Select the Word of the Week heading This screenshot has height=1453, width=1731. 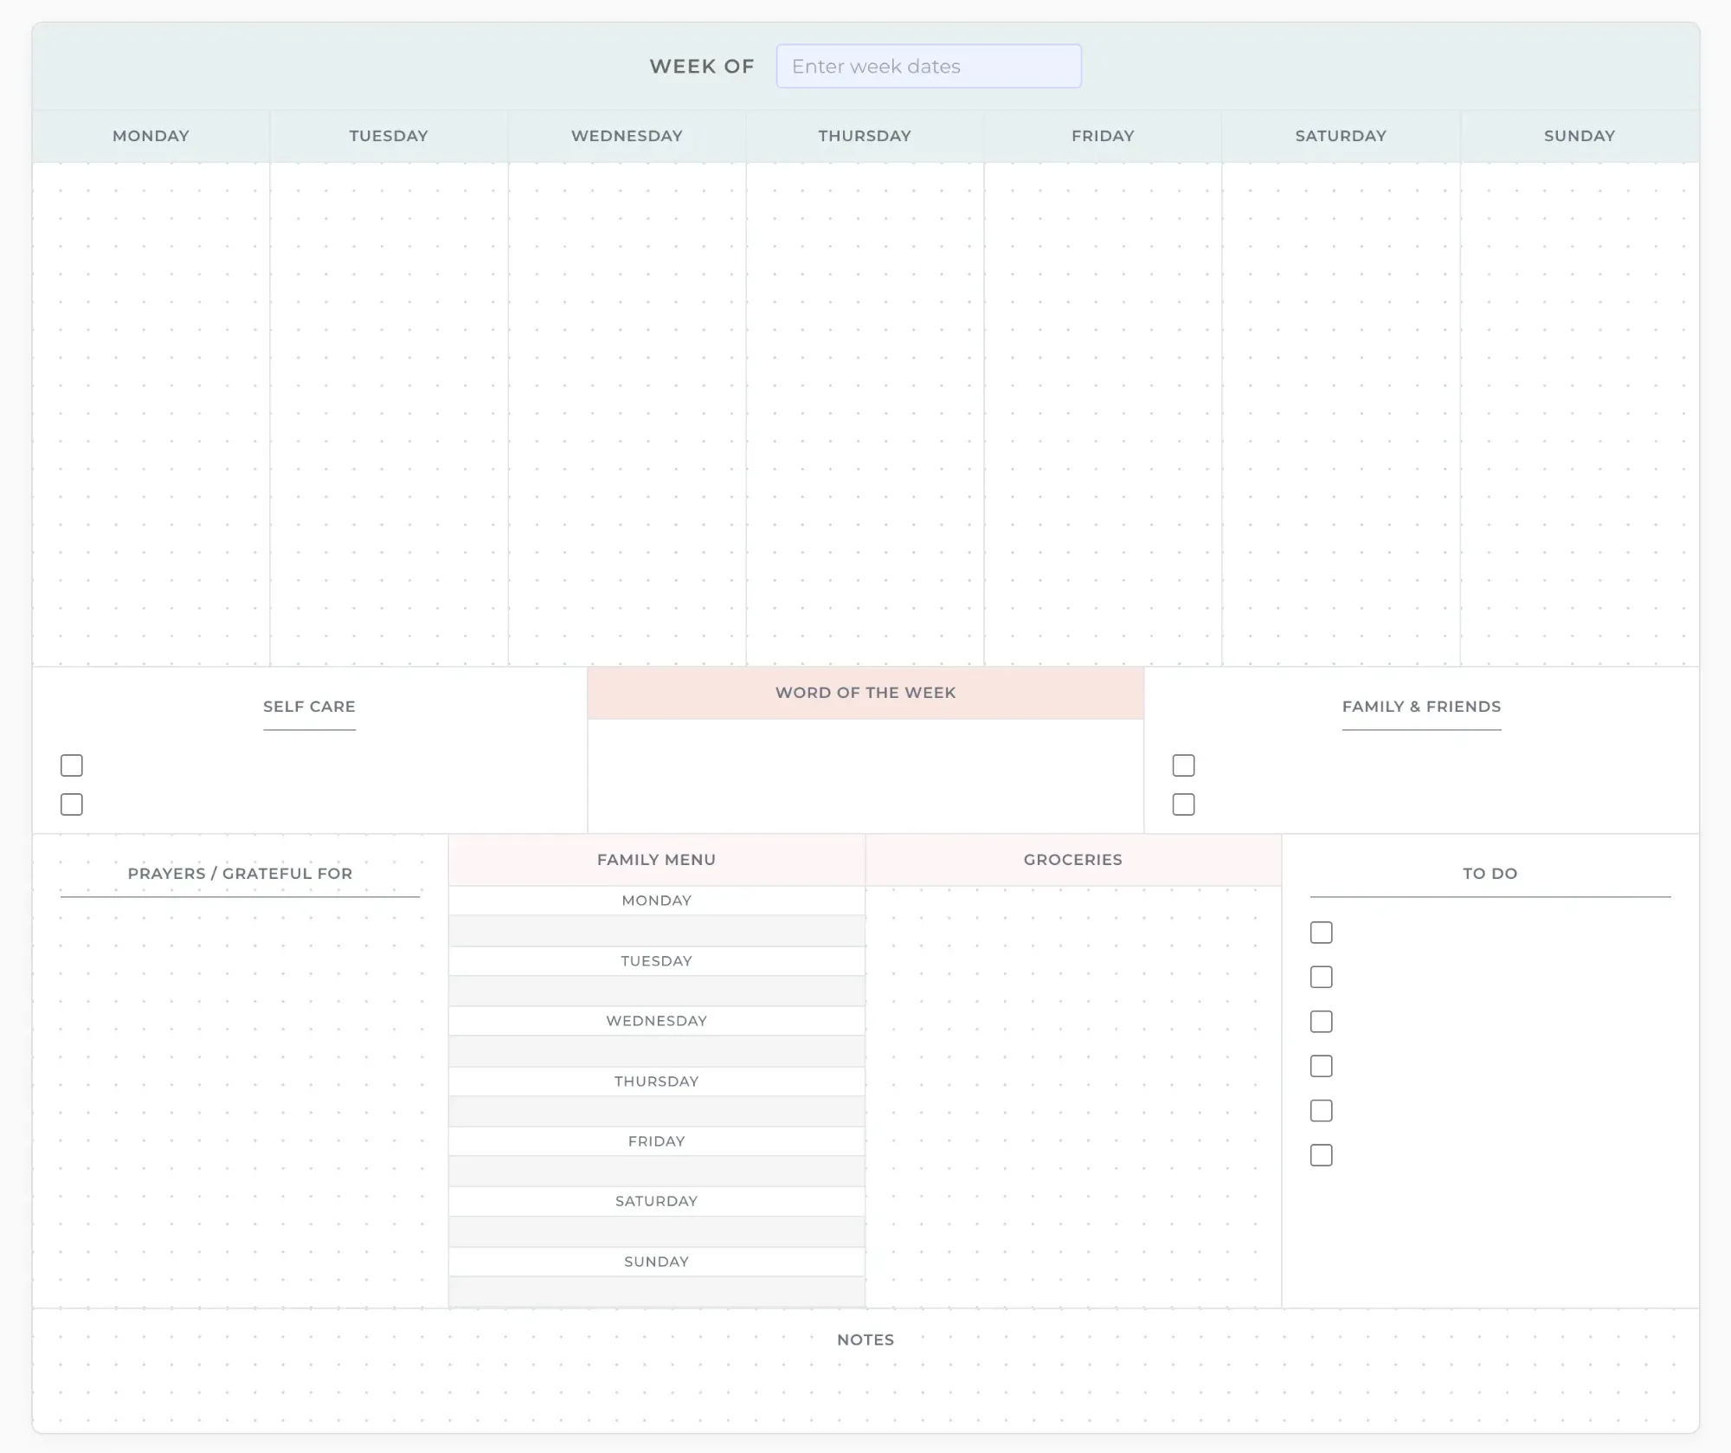pyautogui.click(x=865, y=693)
